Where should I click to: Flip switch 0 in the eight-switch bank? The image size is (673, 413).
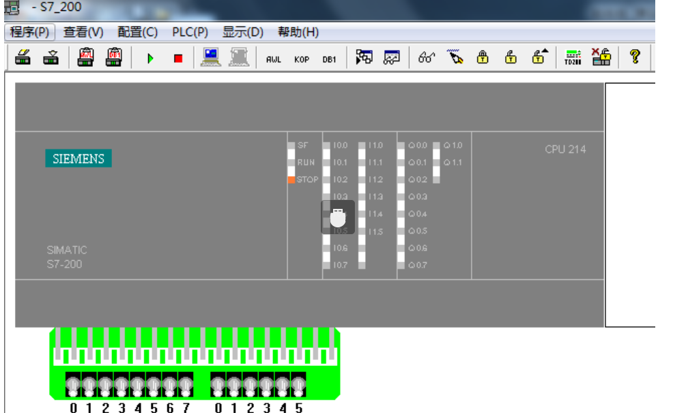[x=73, y=385]
